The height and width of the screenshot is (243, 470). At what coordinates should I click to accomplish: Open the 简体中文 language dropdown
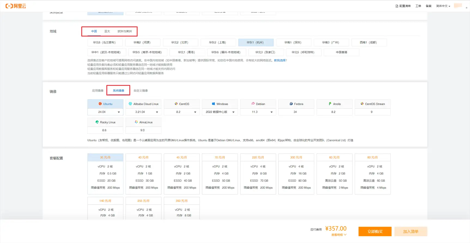coord(443,6)
